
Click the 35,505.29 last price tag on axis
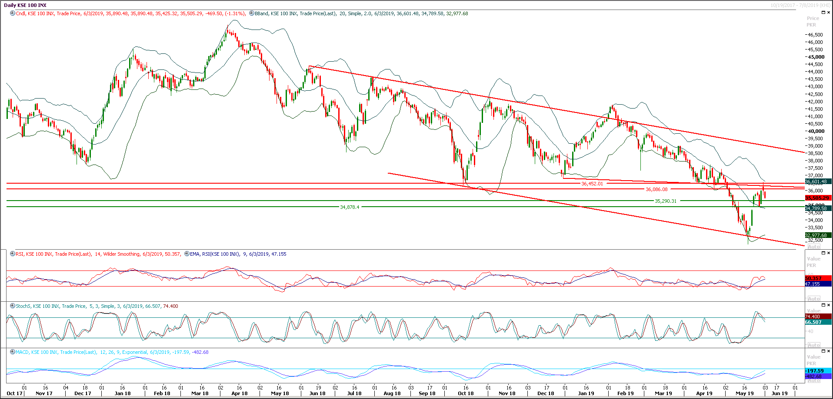pos(817,198)
